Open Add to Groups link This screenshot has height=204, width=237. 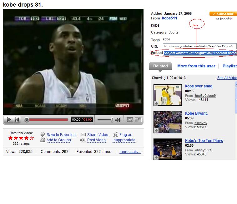[58, 140]
